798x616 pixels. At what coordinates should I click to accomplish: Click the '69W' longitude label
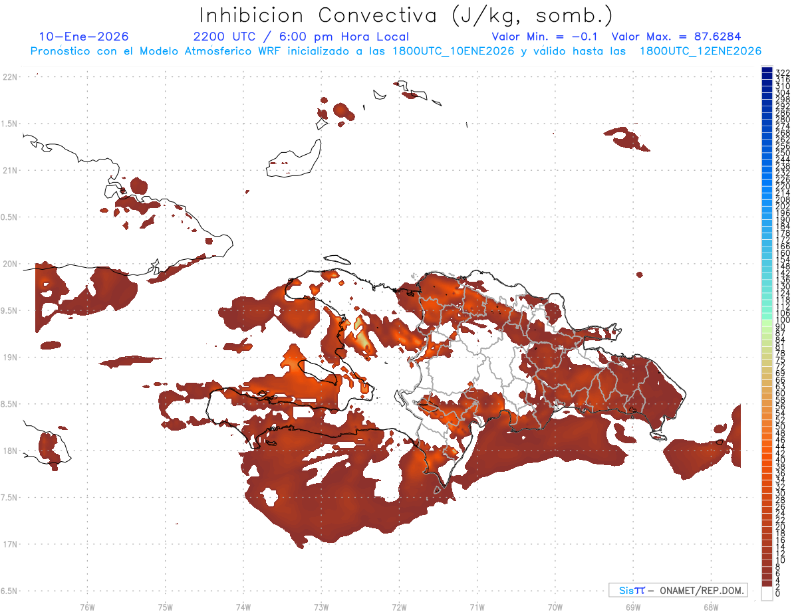coord(633,607)
